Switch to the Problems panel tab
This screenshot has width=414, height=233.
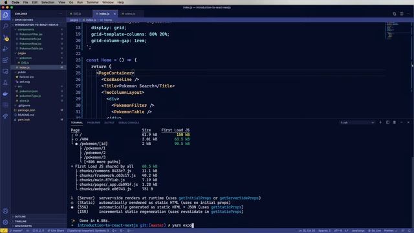point(93,122)
